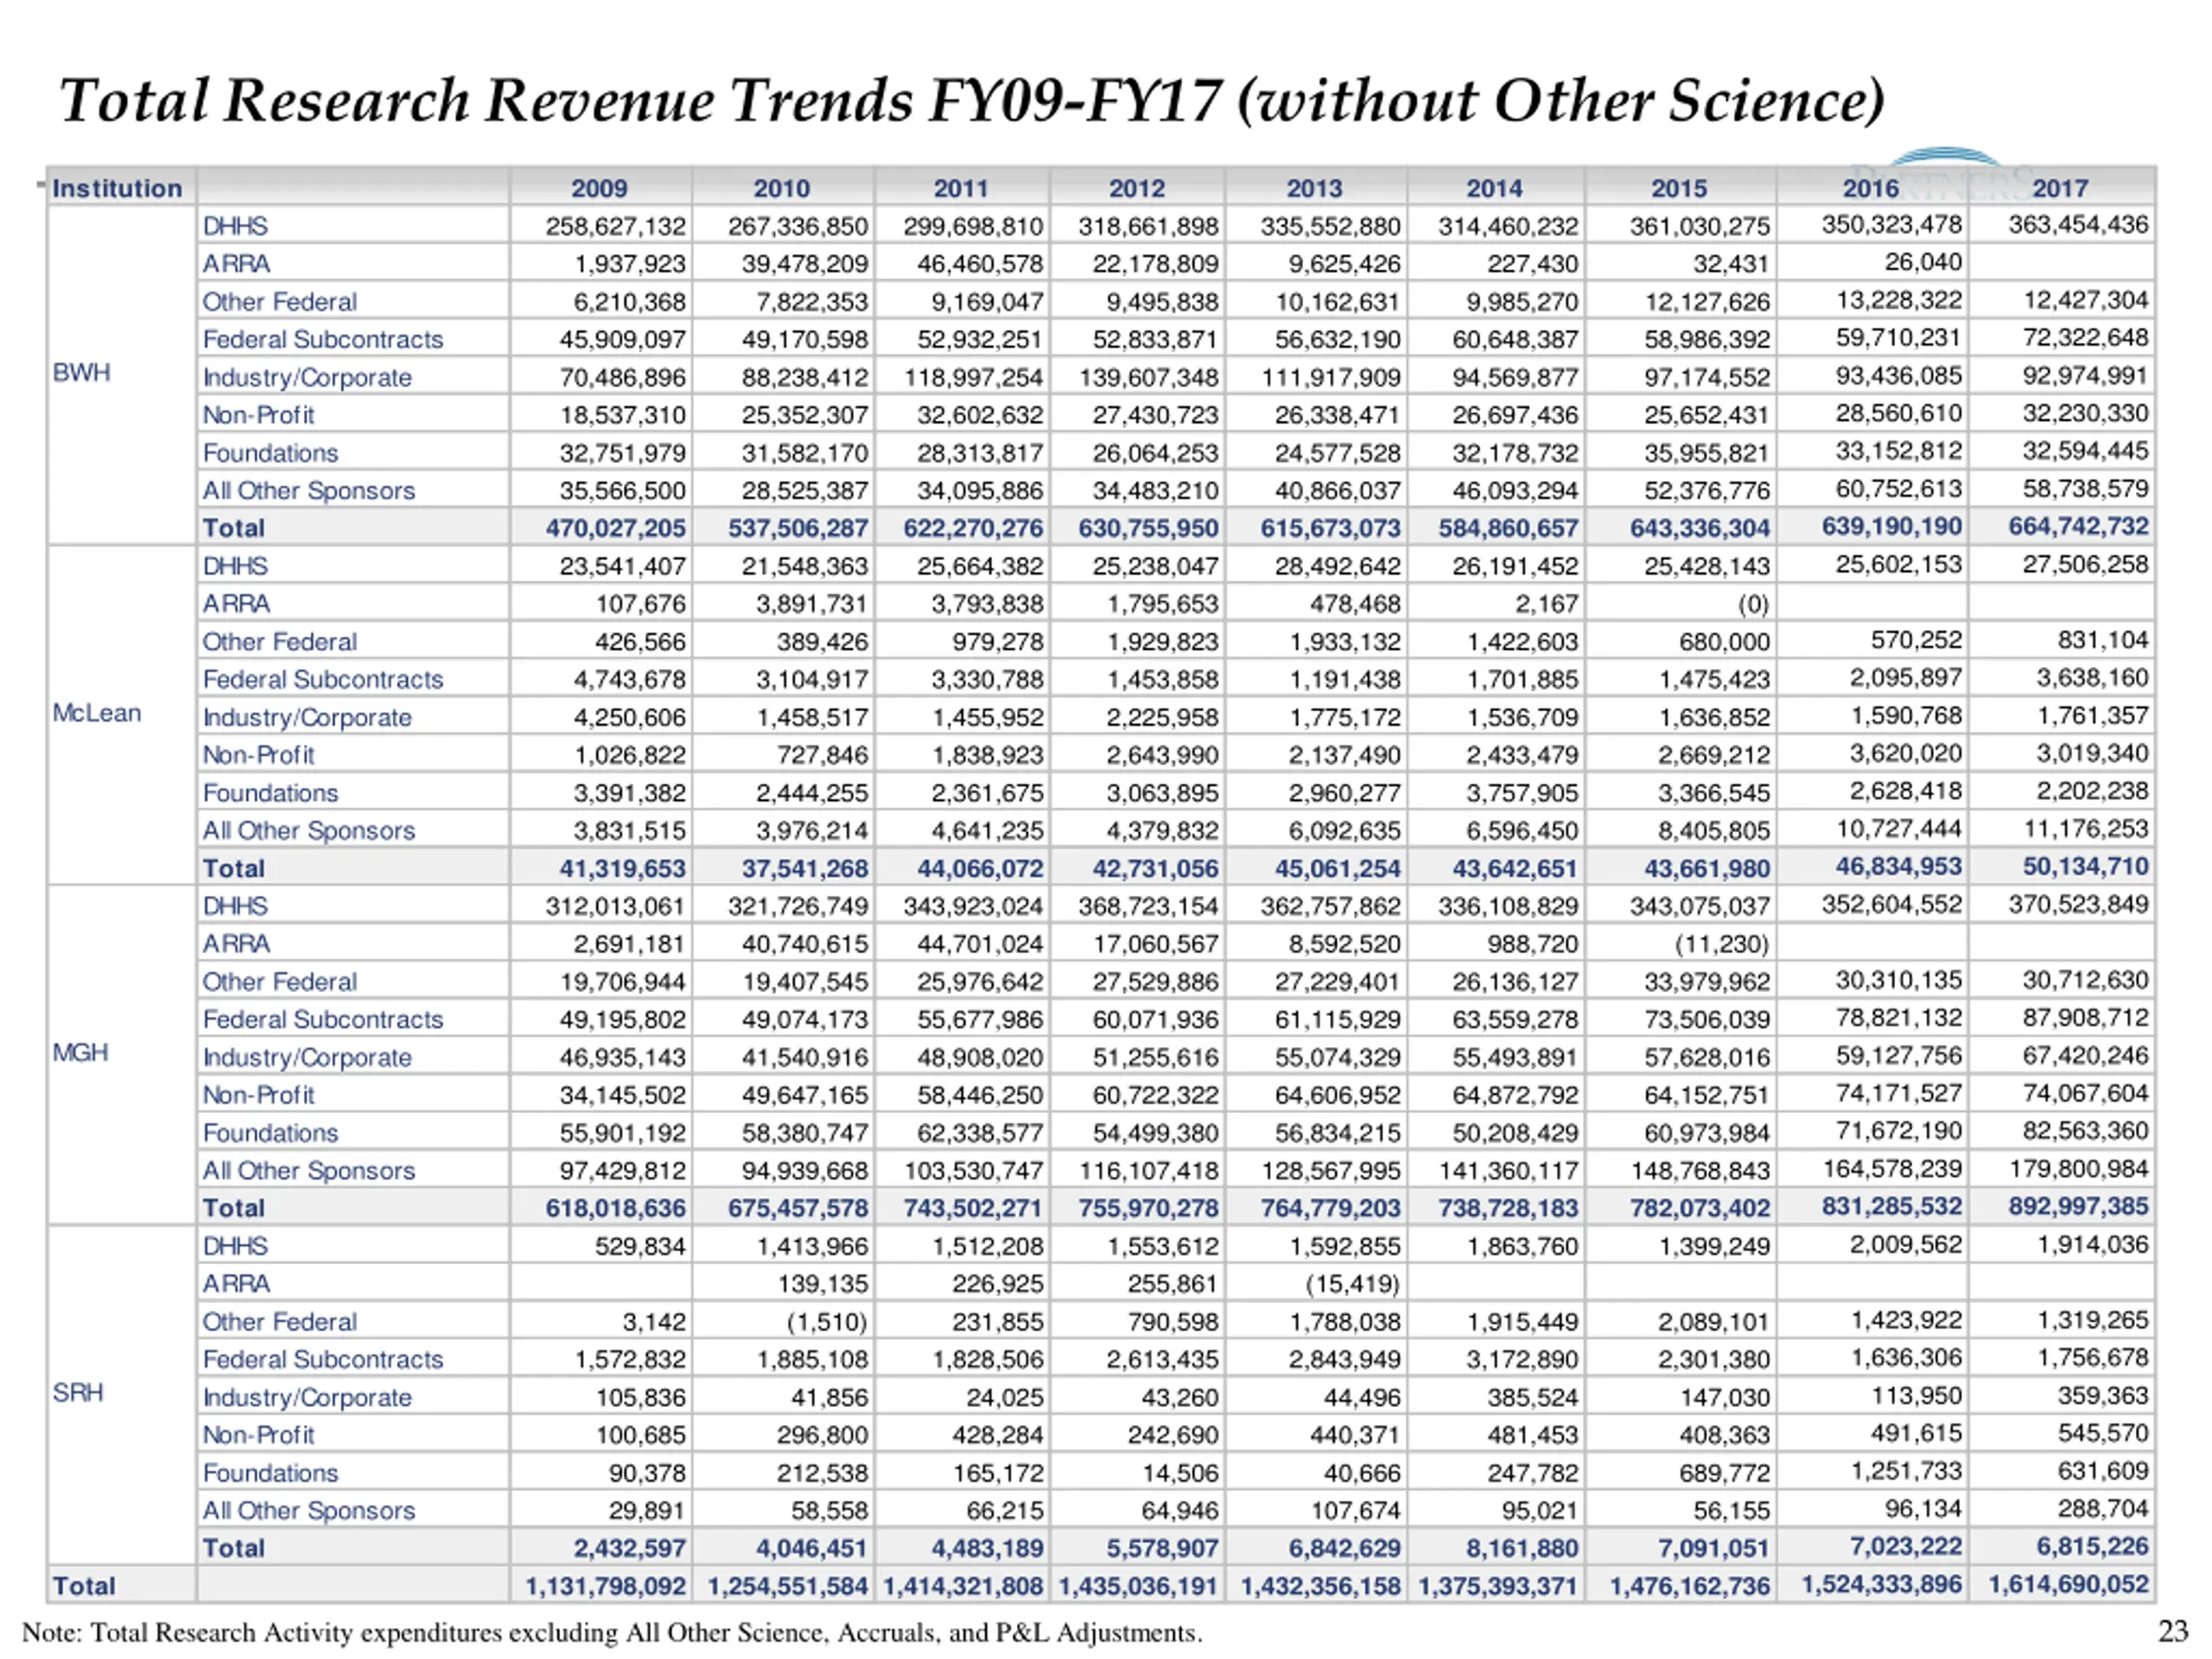Click McLean DHHS 2013 value 28,492,642
The width and height of the screenshot is (2212, 1659).
click(x=1337, y=566)
